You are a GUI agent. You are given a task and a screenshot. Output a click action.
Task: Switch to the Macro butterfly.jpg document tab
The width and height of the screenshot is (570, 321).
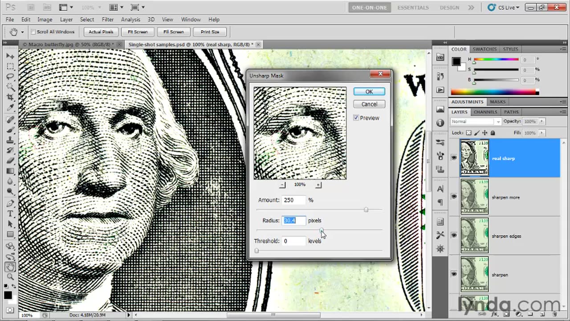(68, 45)
